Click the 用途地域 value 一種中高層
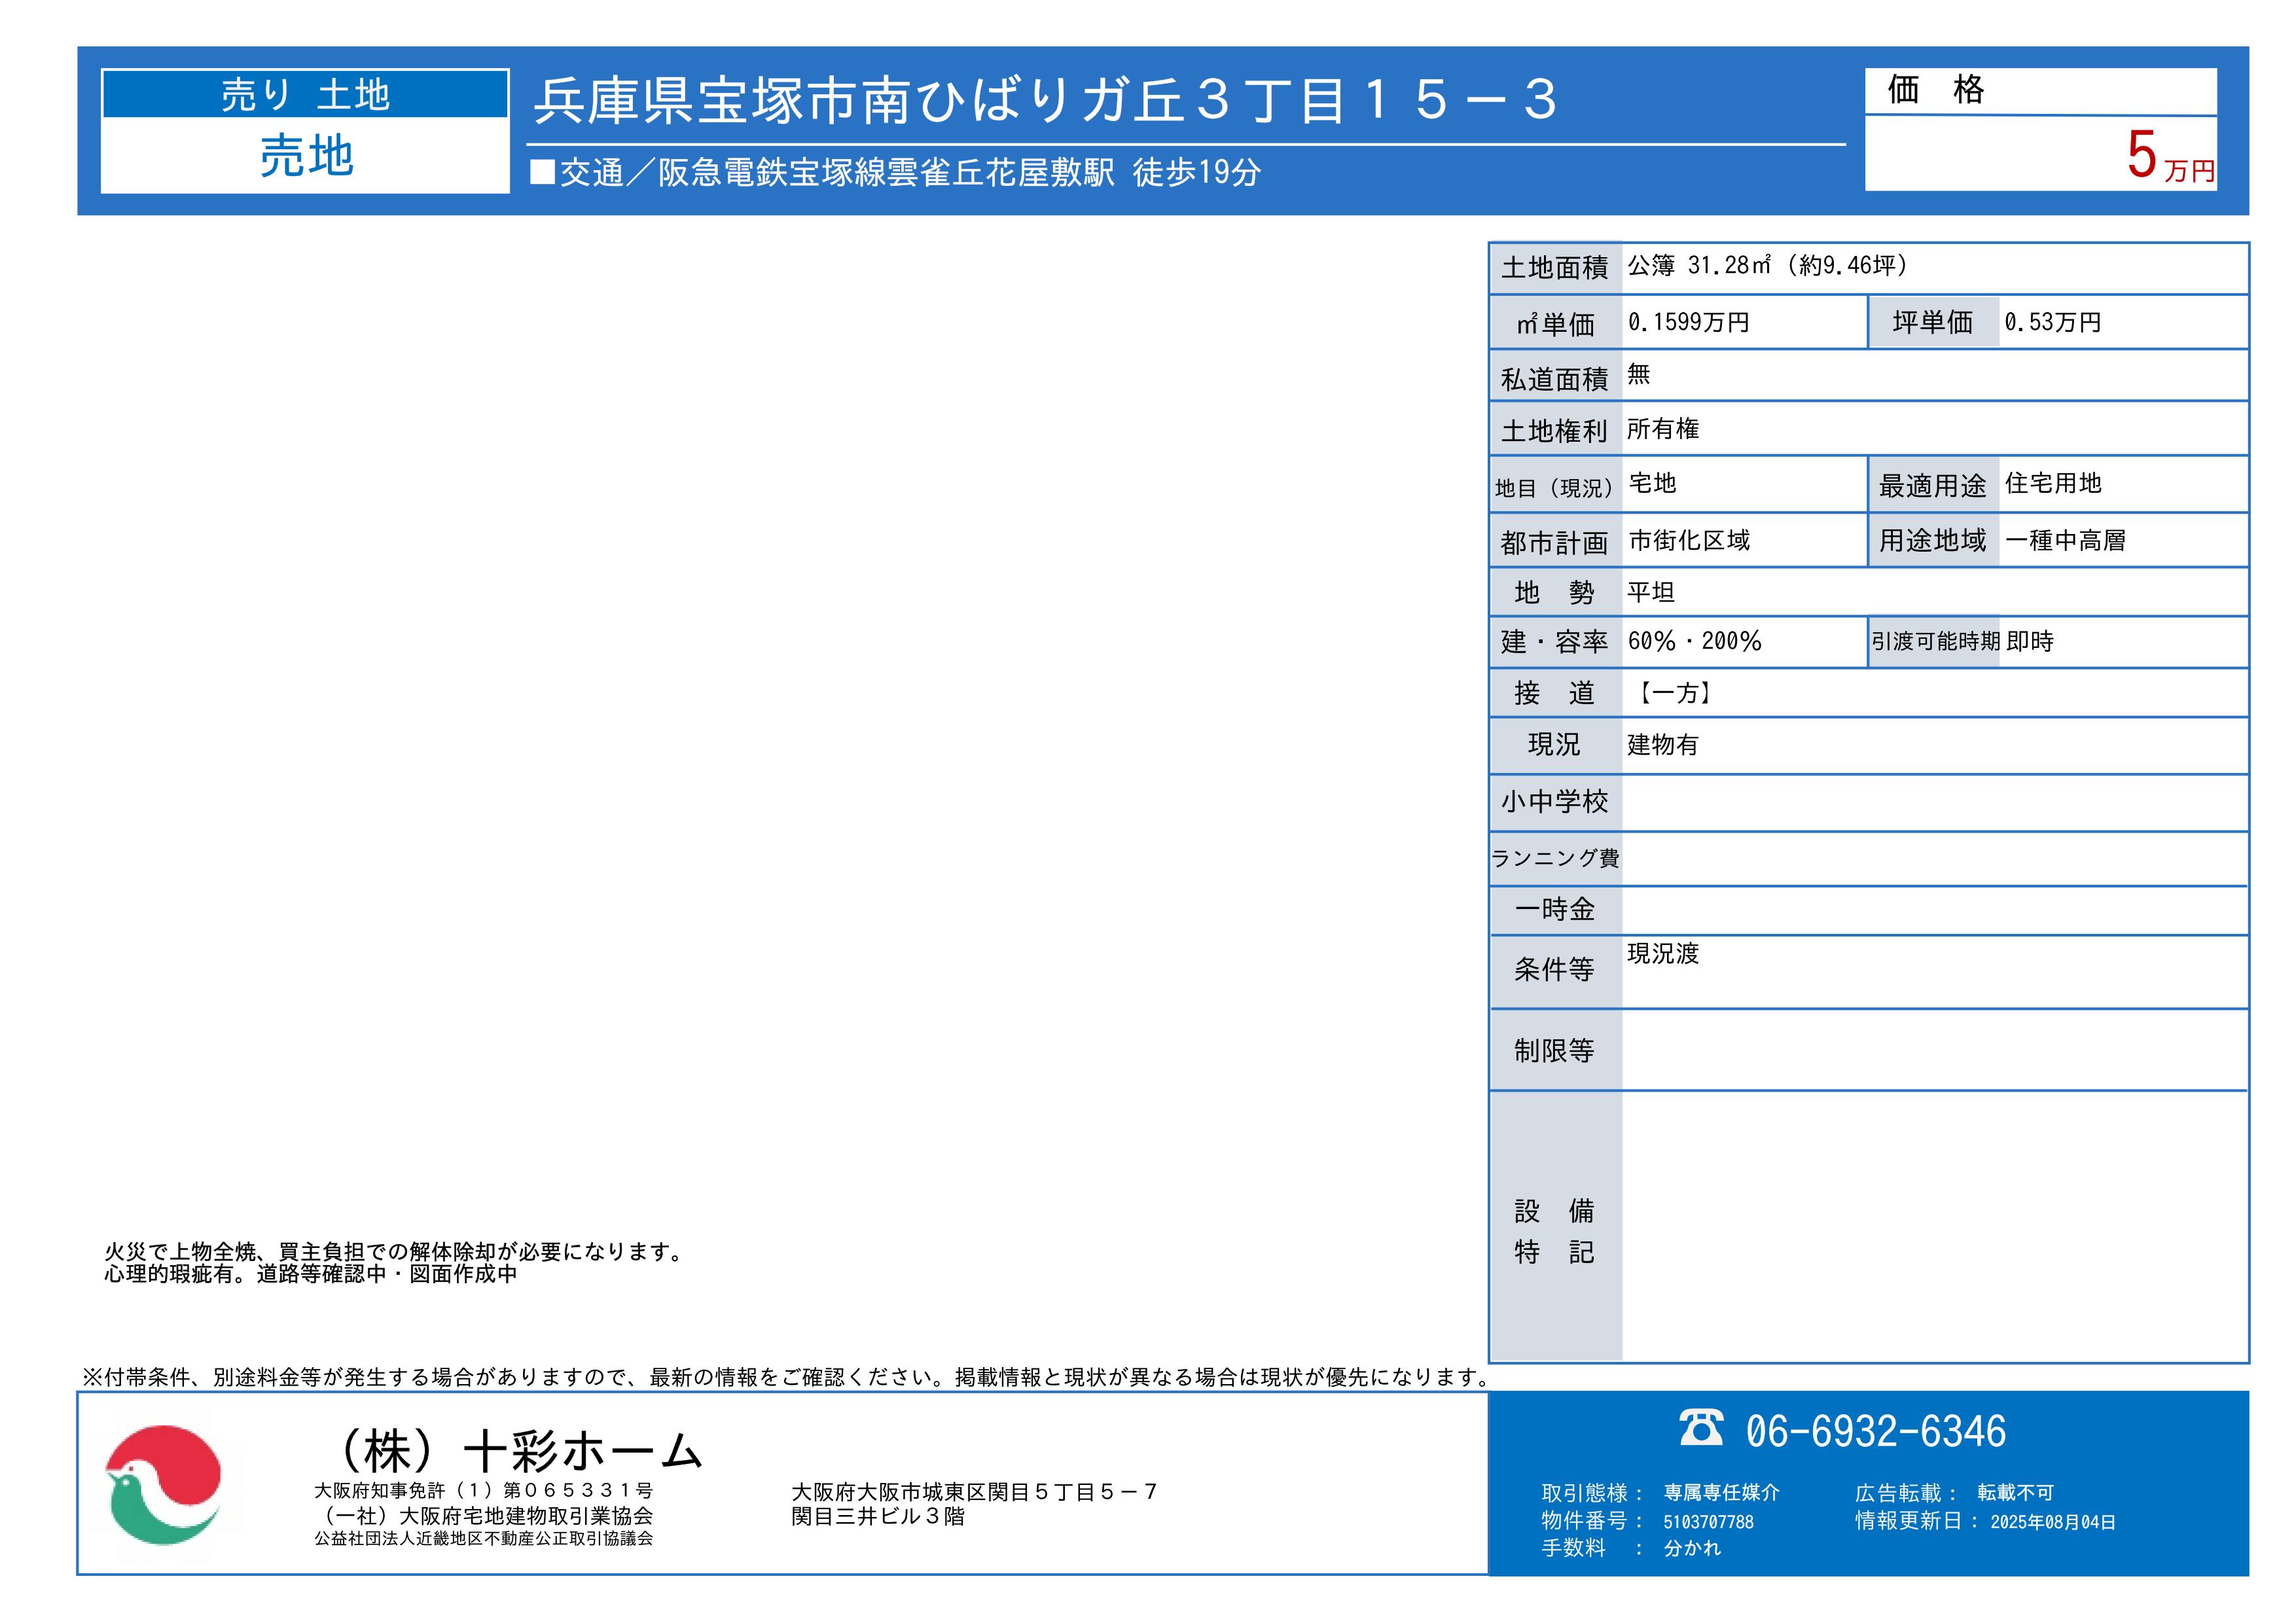The width and height of the screenshot is (2296, 1623). coord(2065,541)
